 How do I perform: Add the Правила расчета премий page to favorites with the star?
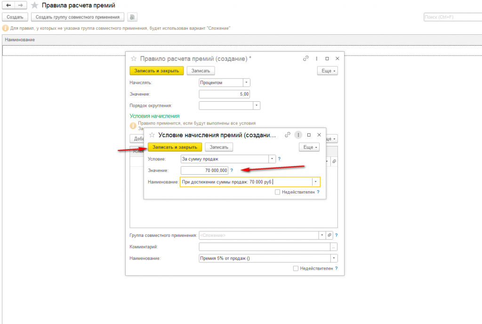pyautogui.click(x=35, y=5)
